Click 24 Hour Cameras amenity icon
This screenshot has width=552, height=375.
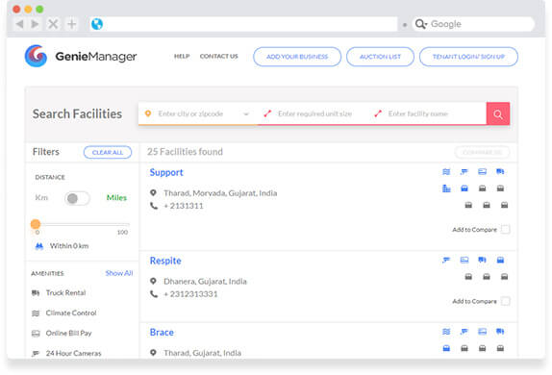point(36,353)
